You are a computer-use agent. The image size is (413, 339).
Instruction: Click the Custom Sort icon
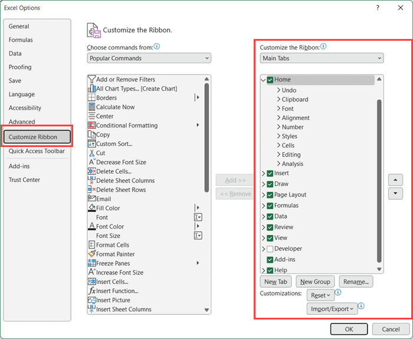pos(91,144)
